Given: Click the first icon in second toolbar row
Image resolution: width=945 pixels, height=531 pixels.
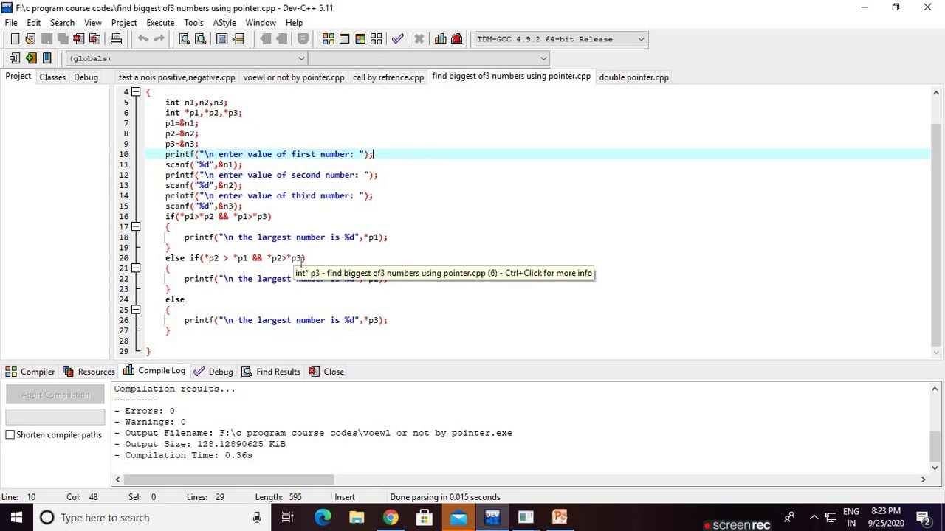Looking at the screenshot, I should tap(15, 58).
